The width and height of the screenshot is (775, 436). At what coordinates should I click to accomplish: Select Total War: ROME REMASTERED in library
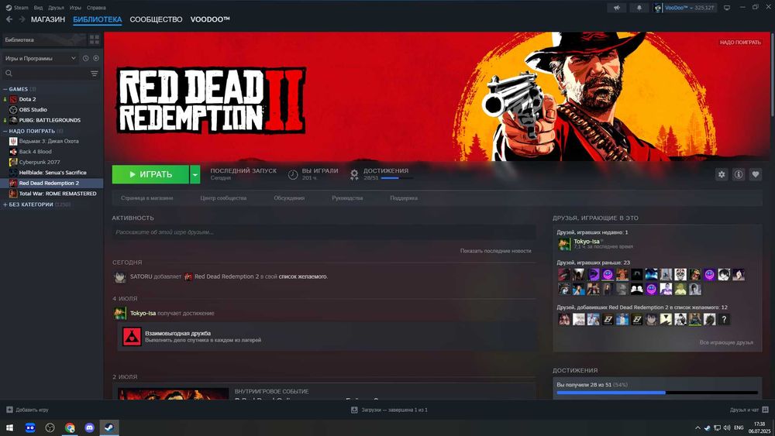[x=57, y=194]
